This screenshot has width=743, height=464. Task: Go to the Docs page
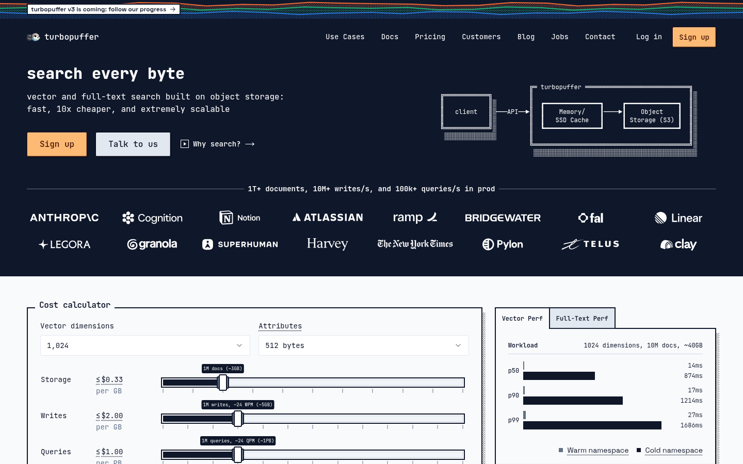390,37
